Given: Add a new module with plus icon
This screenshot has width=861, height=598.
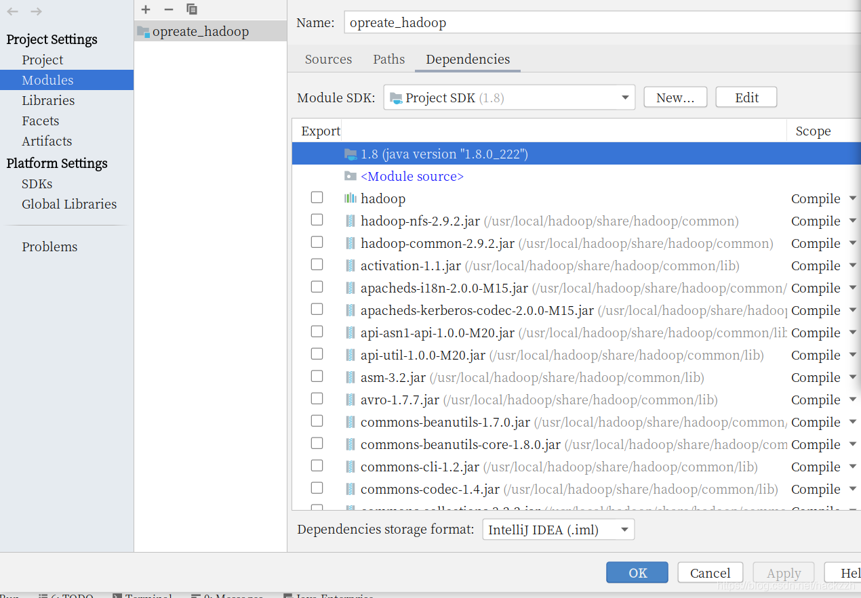Looking at the screenshot, I should point(146,9).
